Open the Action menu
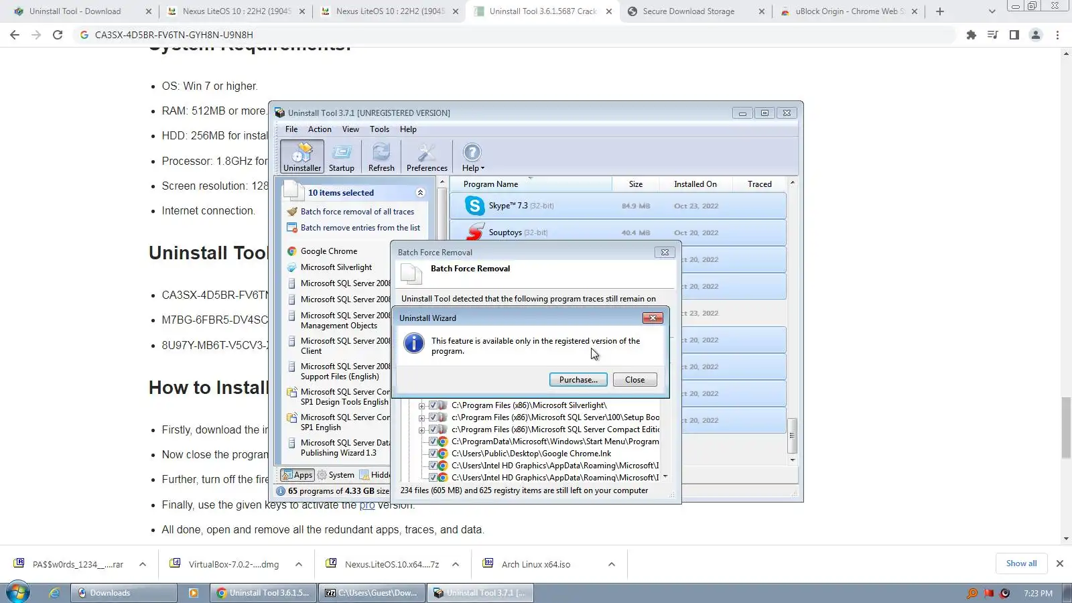The image size is (1072, 603). coord(320,129)
